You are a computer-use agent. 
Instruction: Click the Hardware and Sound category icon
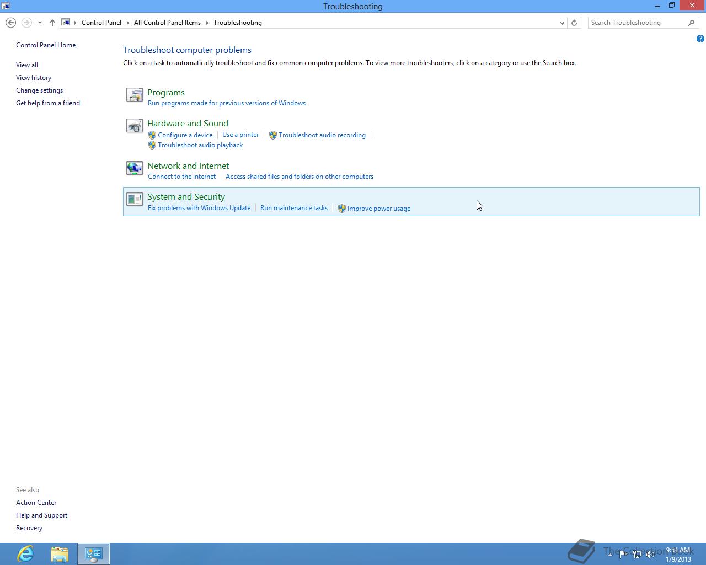[135, 126]
